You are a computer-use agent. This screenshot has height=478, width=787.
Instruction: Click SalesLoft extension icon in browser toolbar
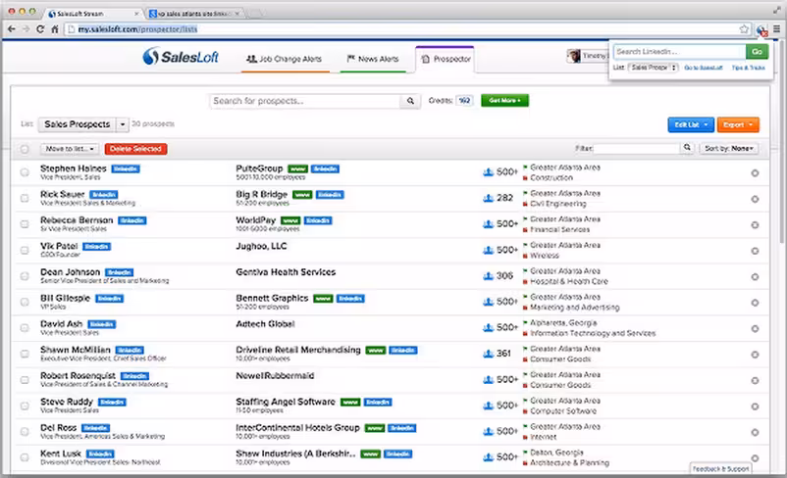click(x=761, y=30)
